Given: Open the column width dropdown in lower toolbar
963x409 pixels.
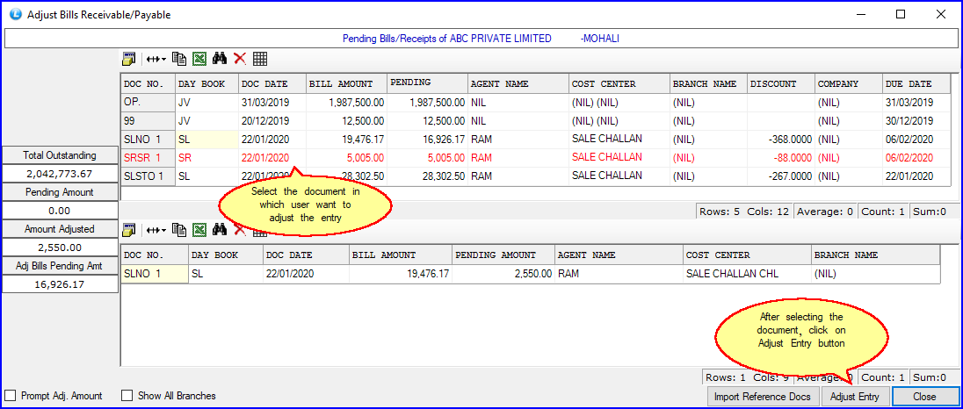Looking at the screenshot, I should [156, 230].
